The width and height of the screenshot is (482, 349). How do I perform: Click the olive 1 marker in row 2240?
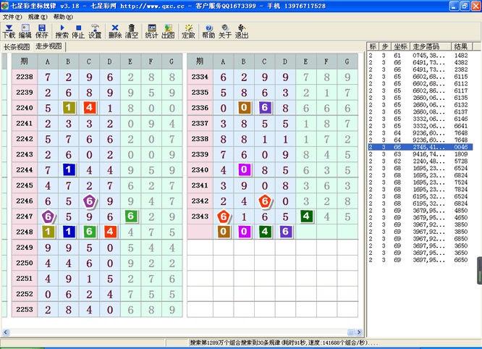coord(69,108)
